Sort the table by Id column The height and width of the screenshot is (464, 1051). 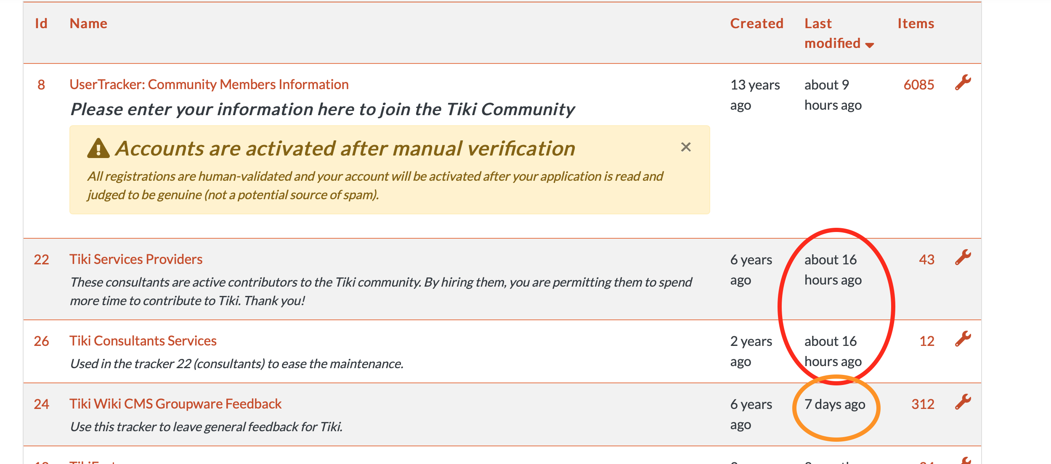point(41,24)
